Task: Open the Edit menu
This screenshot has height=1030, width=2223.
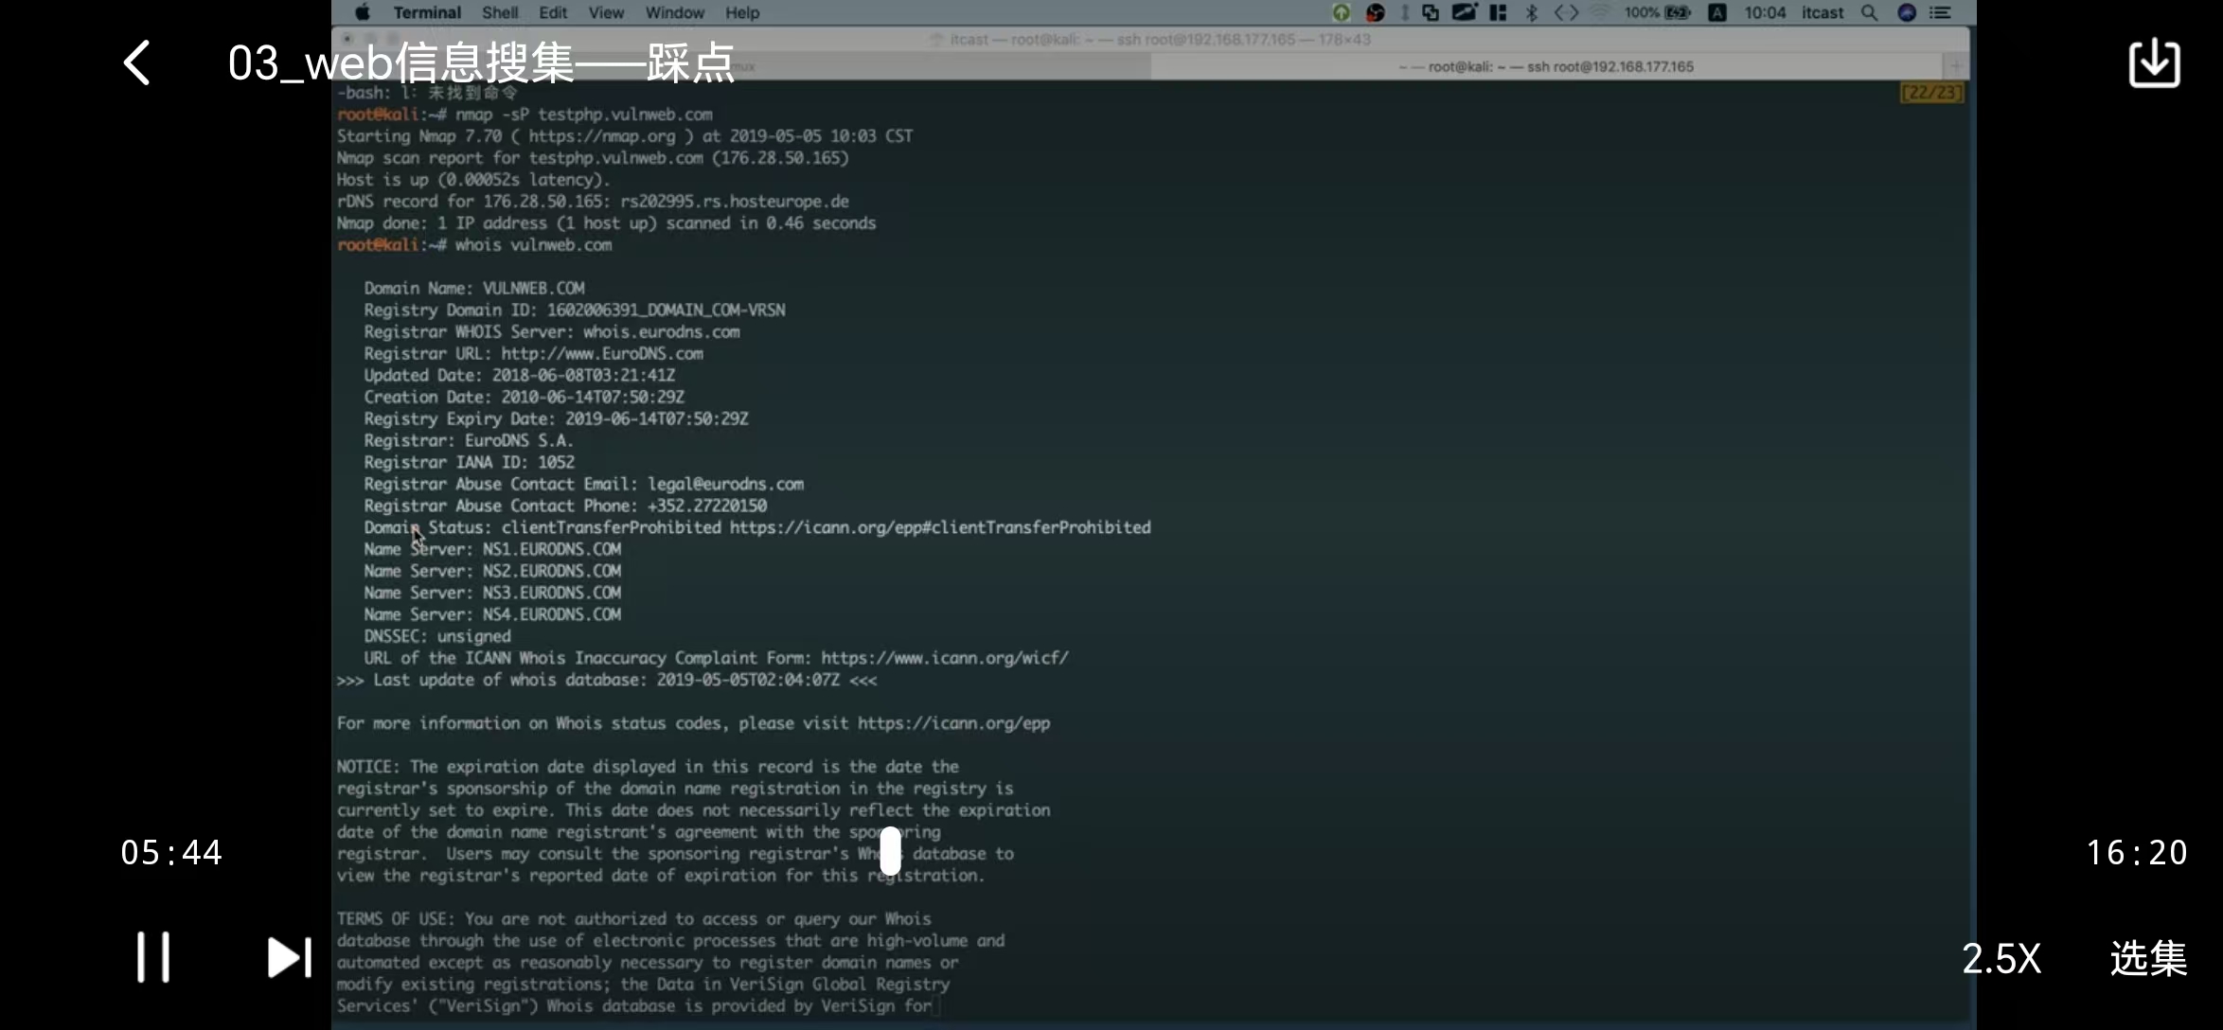Action: pyautogui.click(x=553, y=12)
